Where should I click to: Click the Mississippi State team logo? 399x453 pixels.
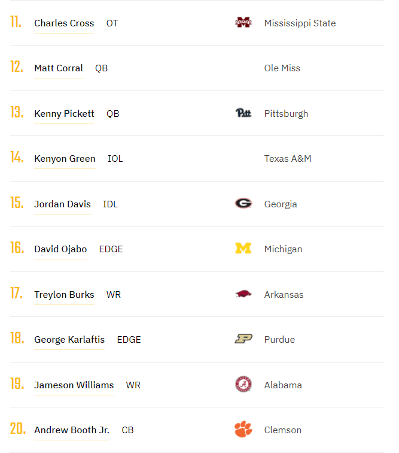point(243,23)
